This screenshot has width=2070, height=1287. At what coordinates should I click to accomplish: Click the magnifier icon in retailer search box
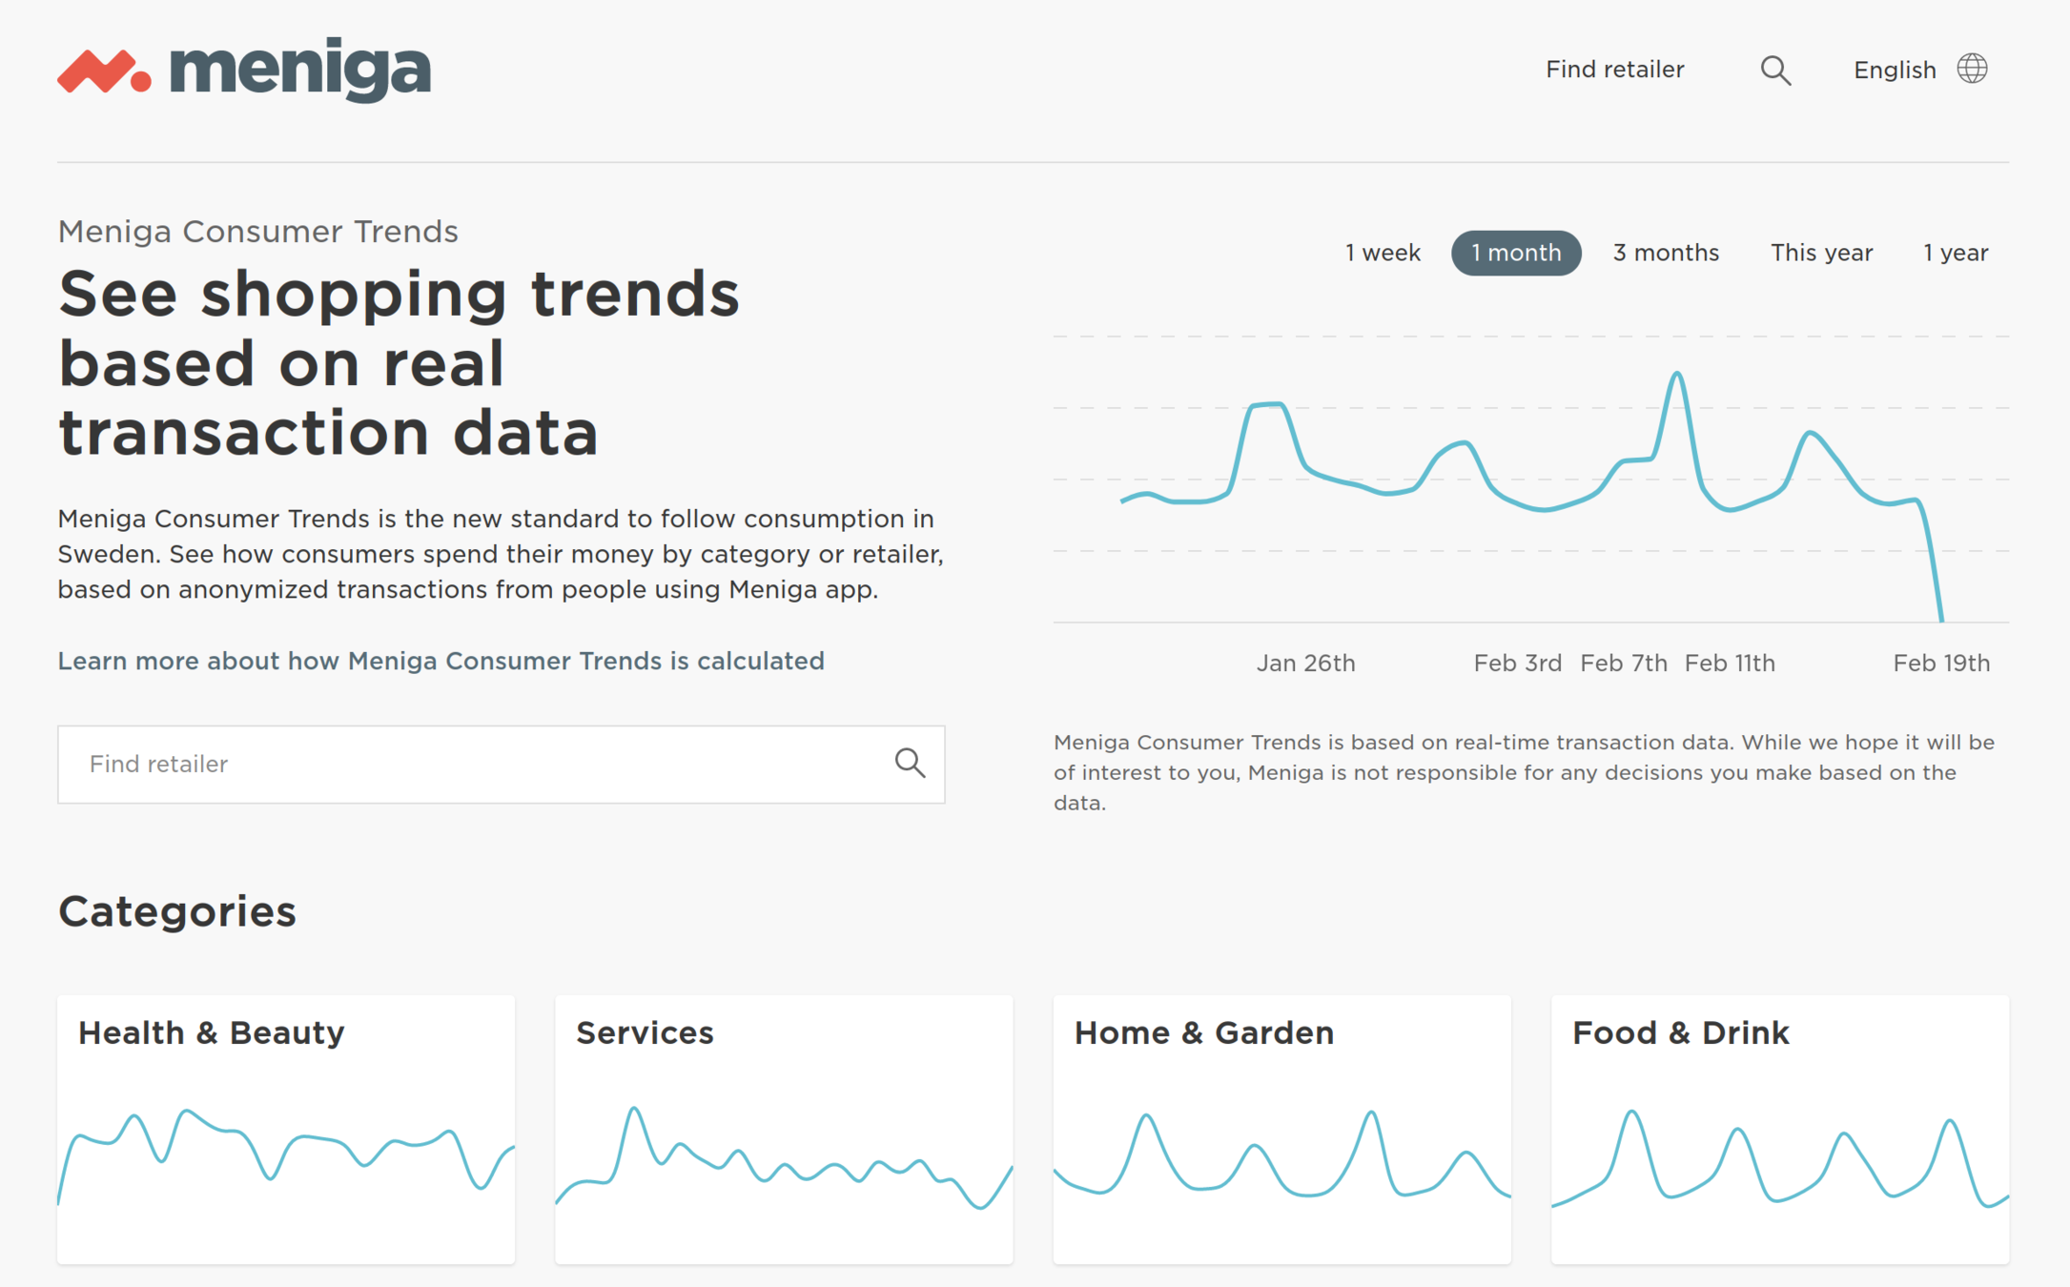(910, 763)
